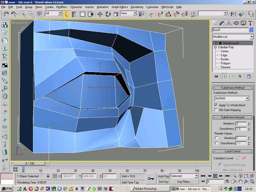Open the Motion command panel tab
This screenshot has width=256, height=192.
tap(236, 23)
